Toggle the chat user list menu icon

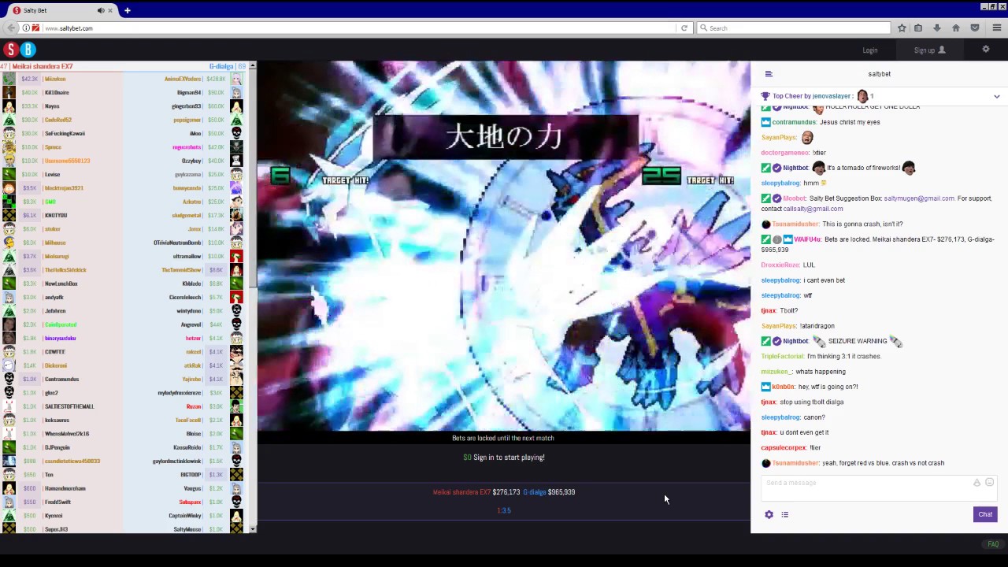769,74
